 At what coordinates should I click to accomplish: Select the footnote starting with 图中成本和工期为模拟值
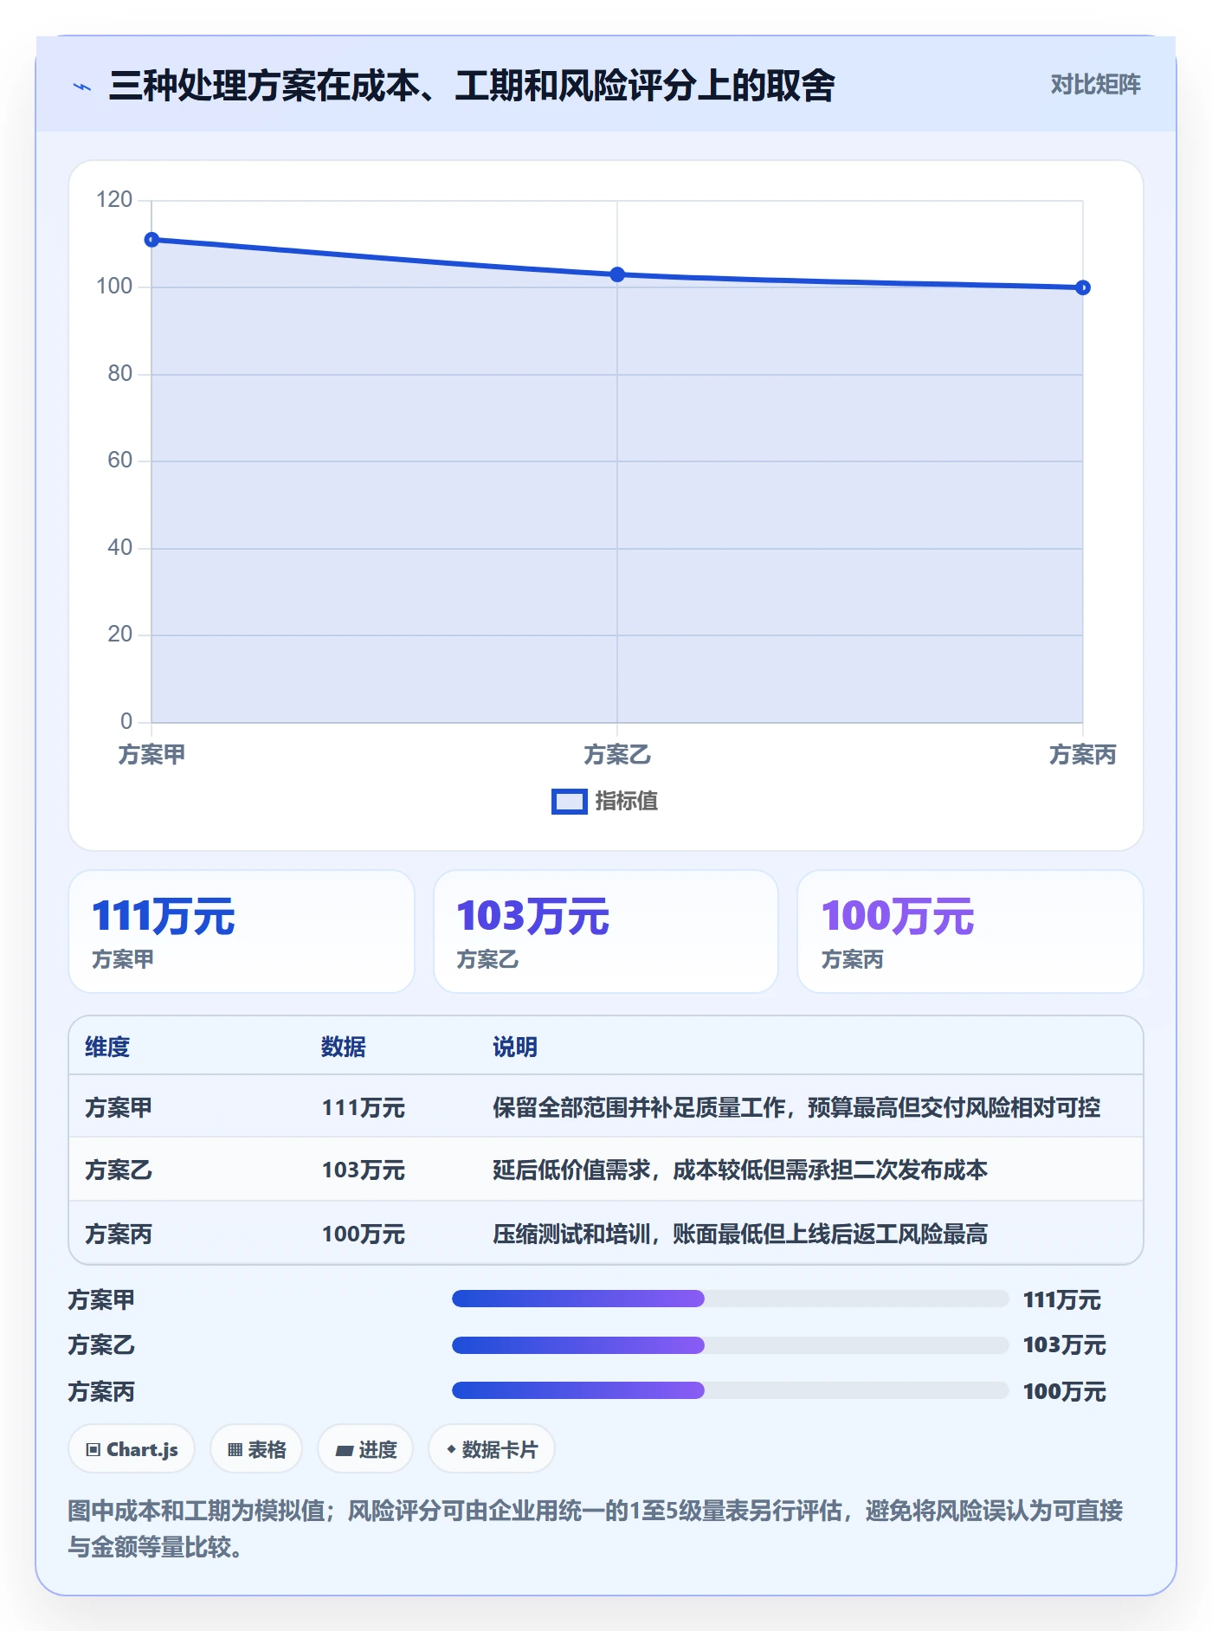click(596, 1529)
